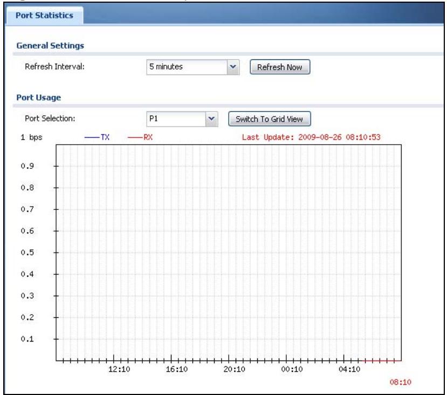Click the 0.9 y-axis value
The height and width of the screenshot is (395, 447).
(x=27, y=166)
